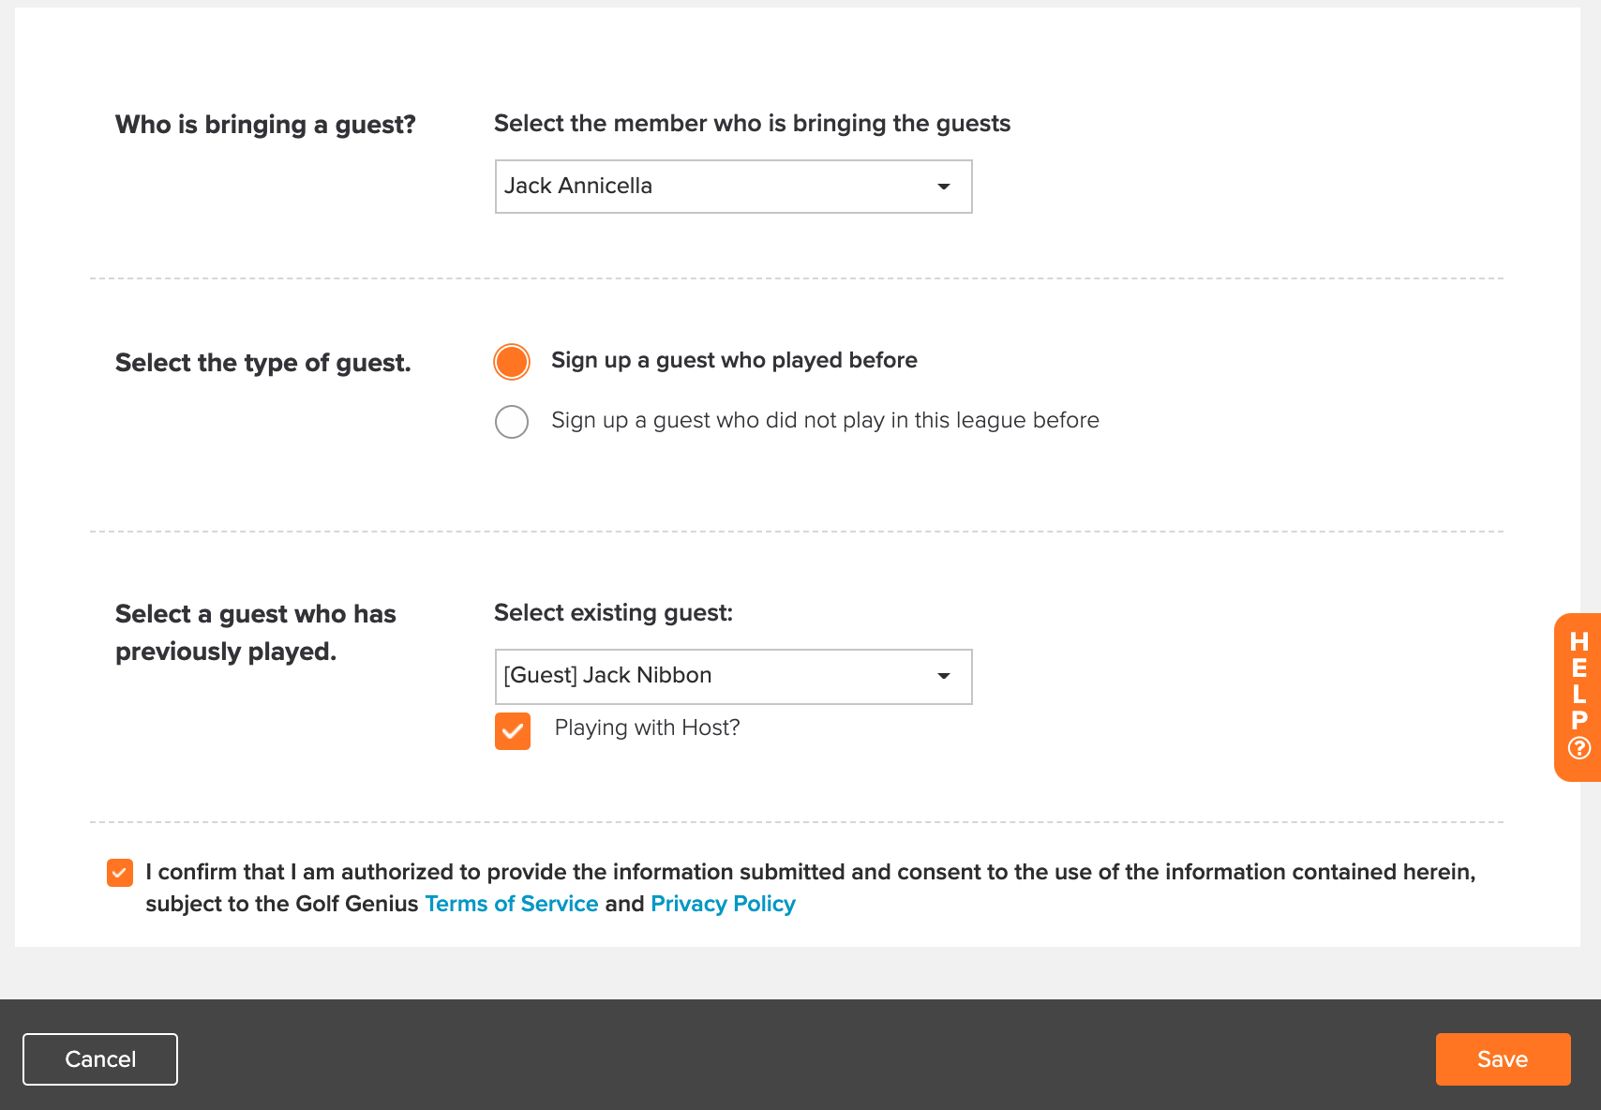Click the arrow on the Jack Annicella dropdown
This screenshot has width=1601, height=1110.
[x=944, y=187]
